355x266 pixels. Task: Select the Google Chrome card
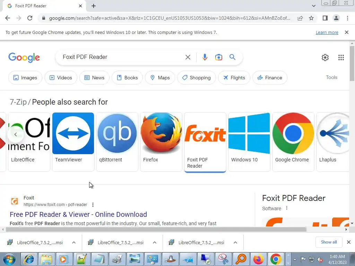tap(293, 142)
